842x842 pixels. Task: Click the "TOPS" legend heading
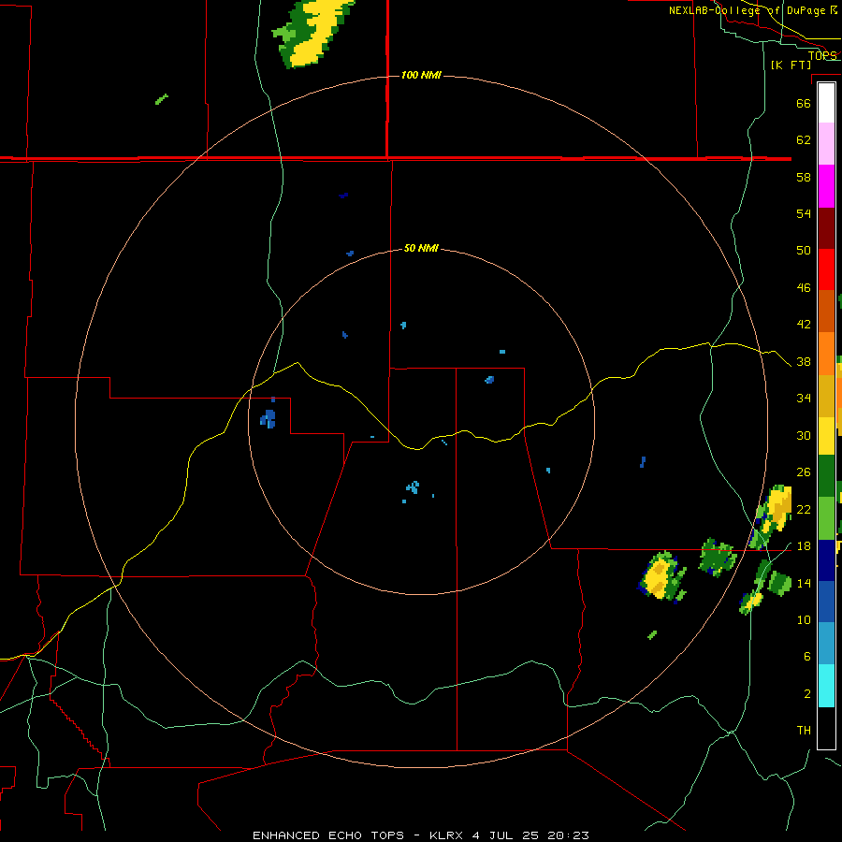coord(822,55)
